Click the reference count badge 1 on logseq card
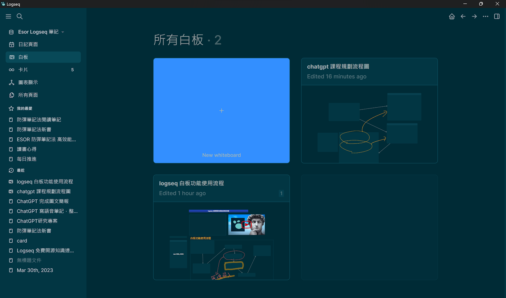The height and width of the screenshot is (298, 506). pyautogui.click(x=281, y=193)
